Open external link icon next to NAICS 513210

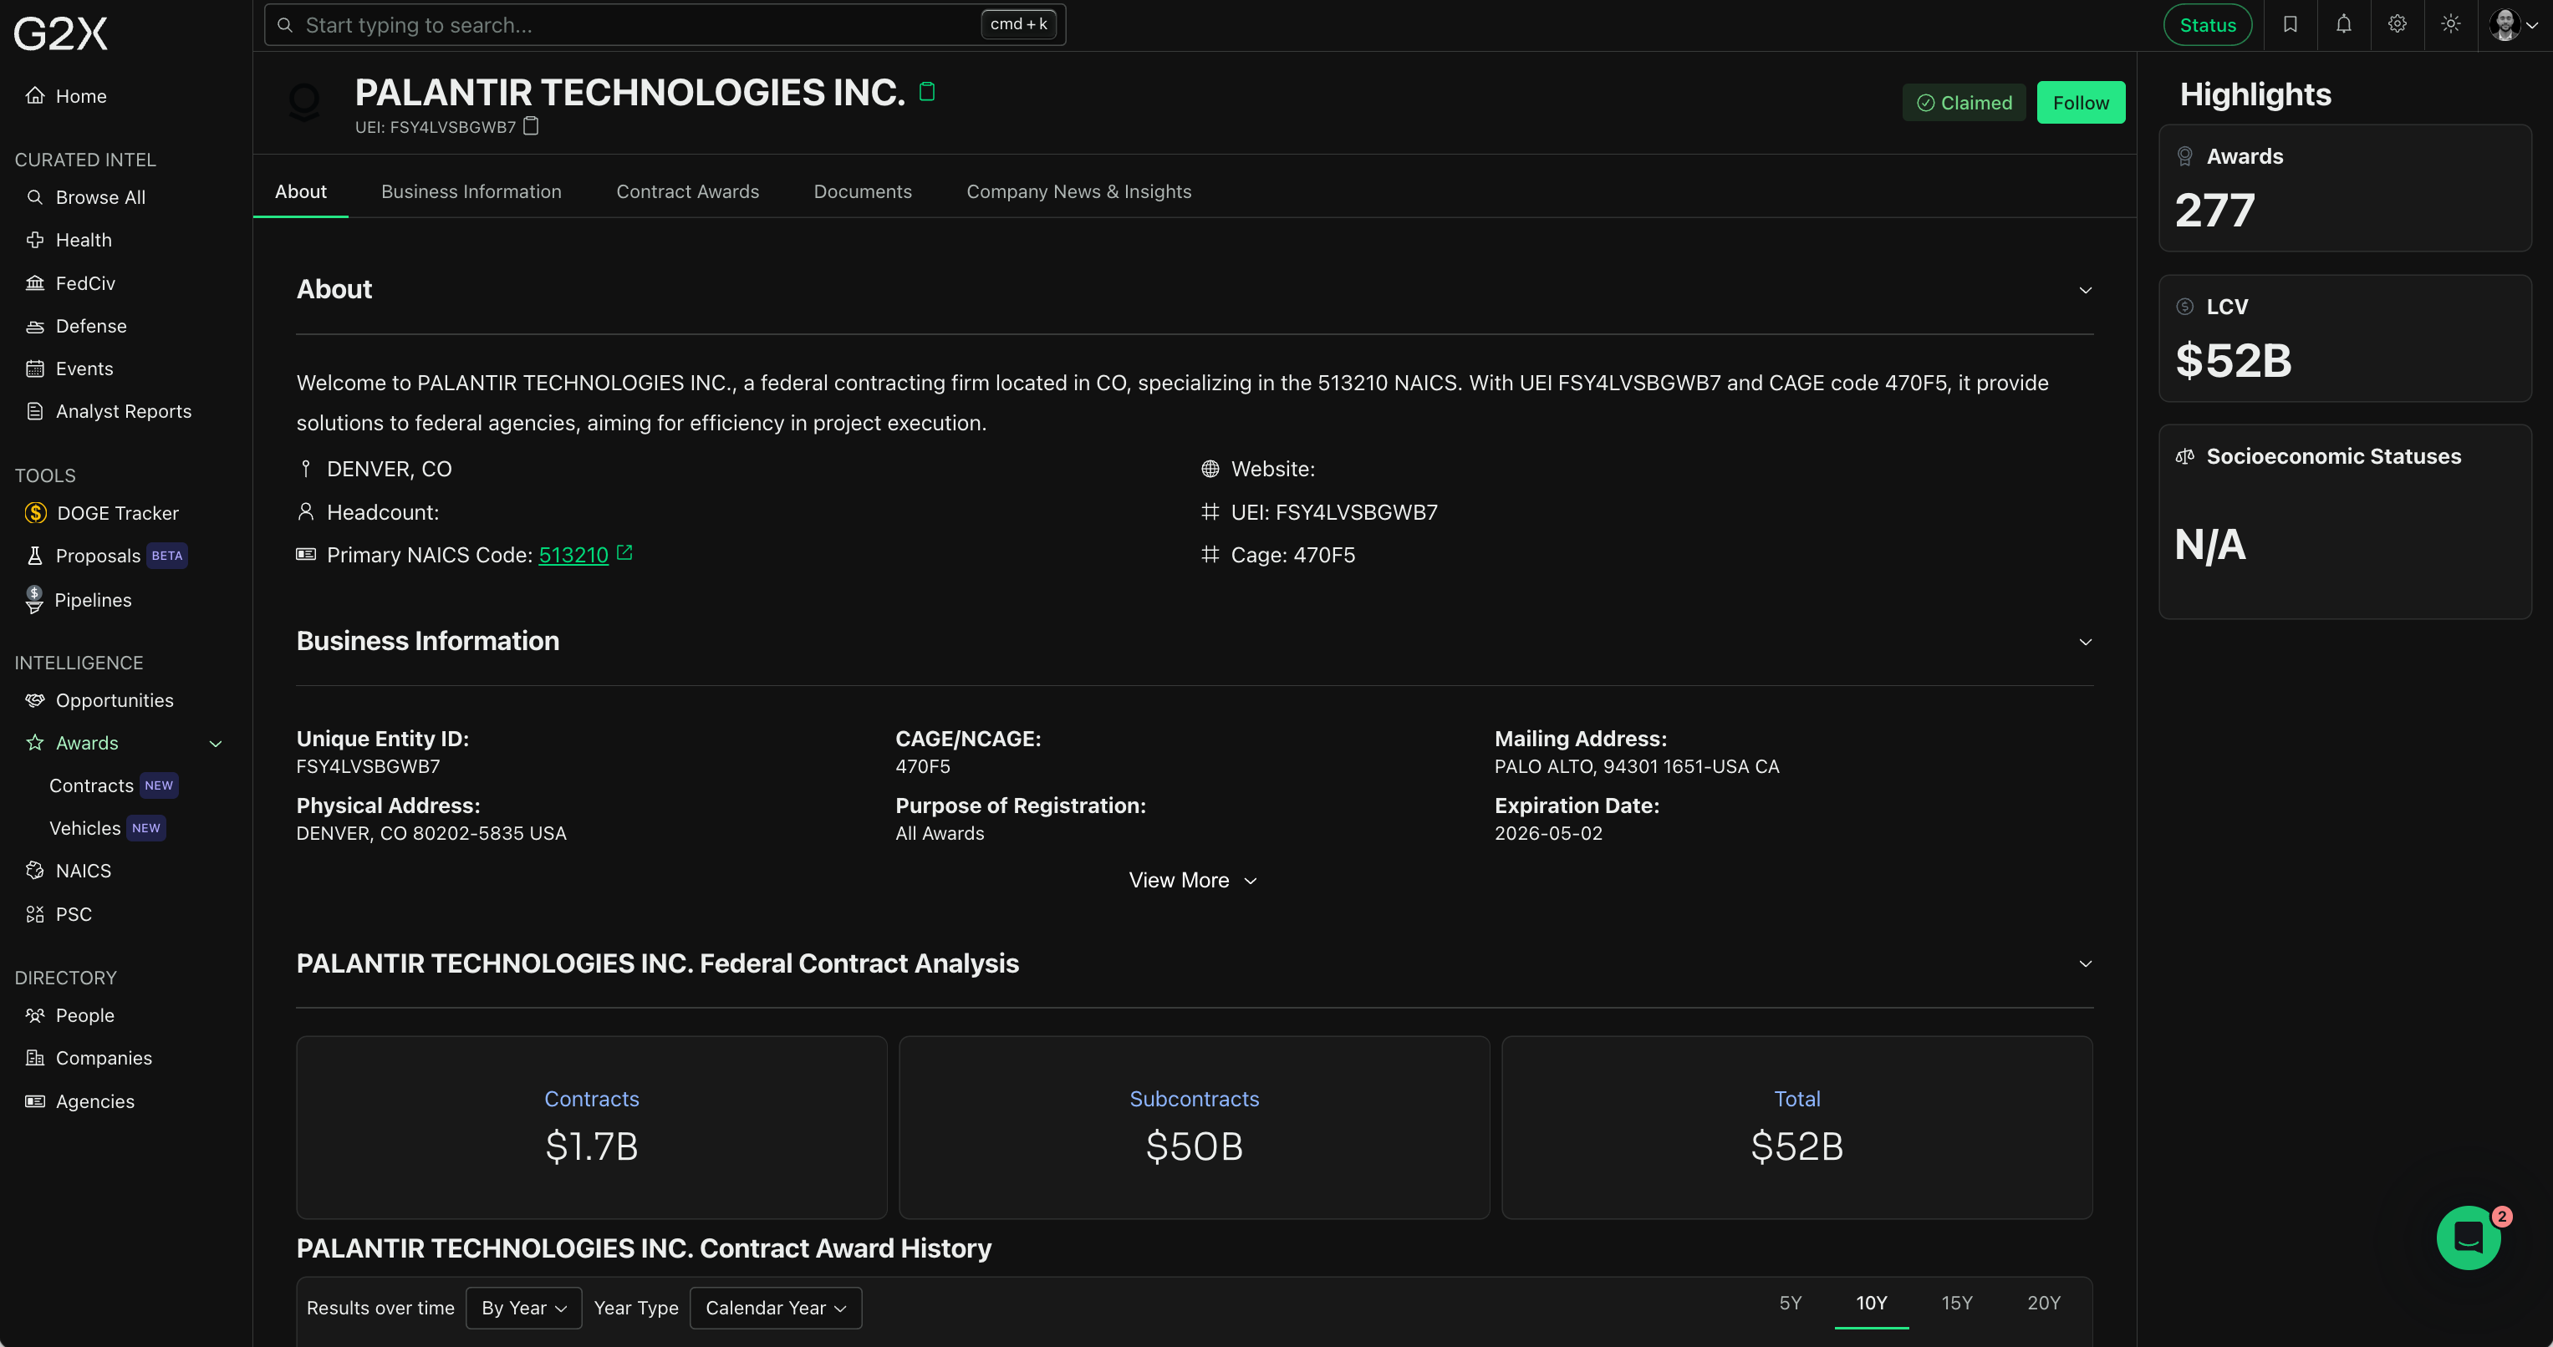pyautogui.click(x=624, y=552)
